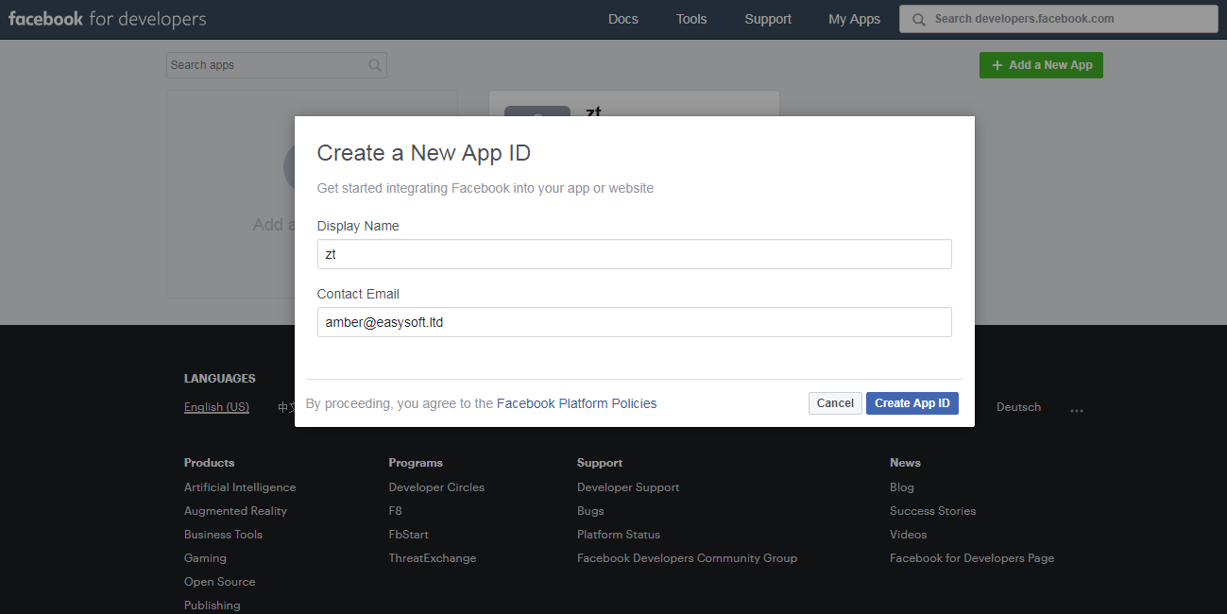This screenshot has height=614, width=1227.
Task: Click the Add a New App button
Action: pos(1041,65)
